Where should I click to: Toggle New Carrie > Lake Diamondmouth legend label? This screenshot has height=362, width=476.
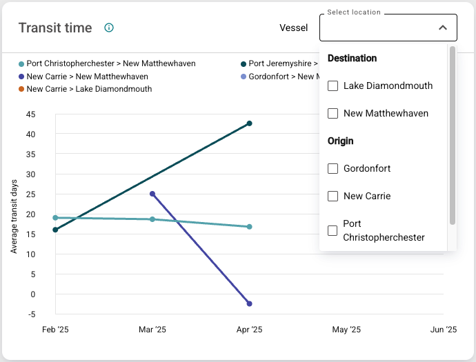89,89
